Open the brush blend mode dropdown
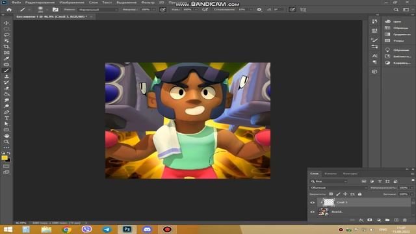Viewport: 416px width, 234px height. (x=97, y=10)
